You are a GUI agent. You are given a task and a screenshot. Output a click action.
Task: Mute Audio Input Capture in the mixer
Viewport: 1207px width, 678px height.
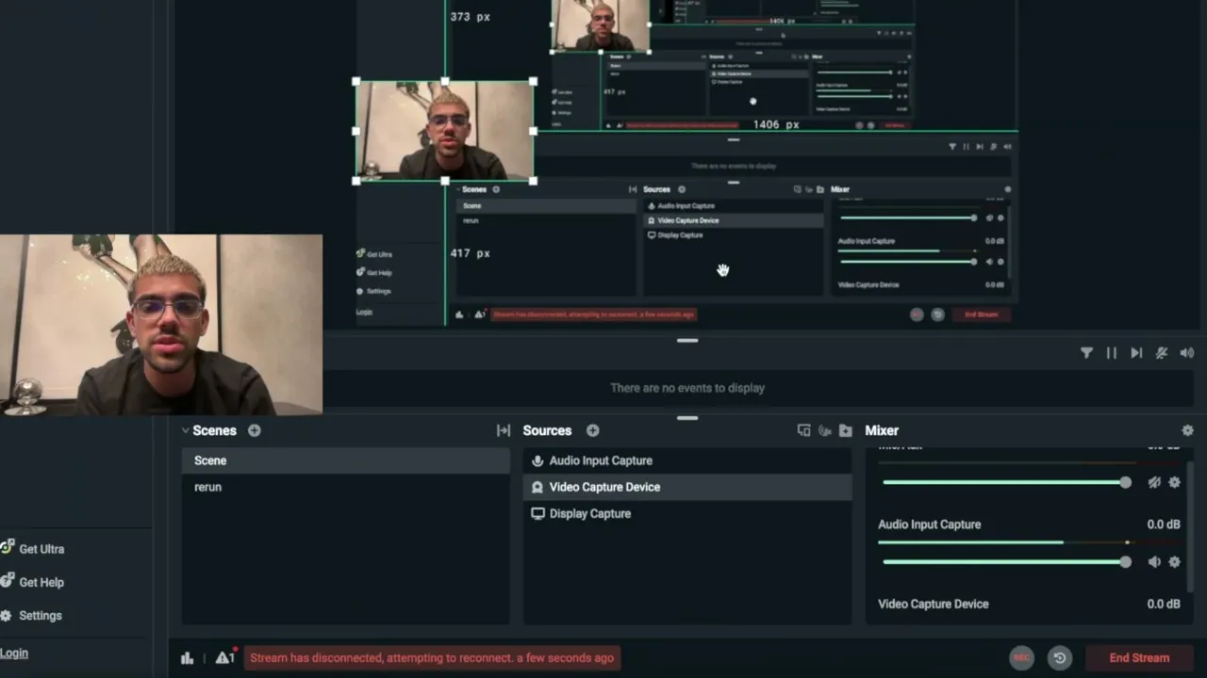pyautogui.click(x=1154, y=562)
